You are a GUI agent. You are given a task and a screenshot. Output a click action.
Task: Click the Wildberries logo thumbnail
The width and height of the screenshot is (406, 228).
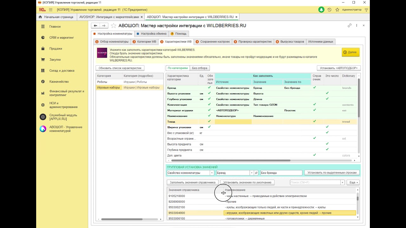point(102,53)
